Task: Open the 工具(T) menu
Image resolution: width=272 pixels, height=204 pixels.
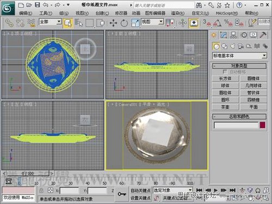Action: (x=46, y=13)
